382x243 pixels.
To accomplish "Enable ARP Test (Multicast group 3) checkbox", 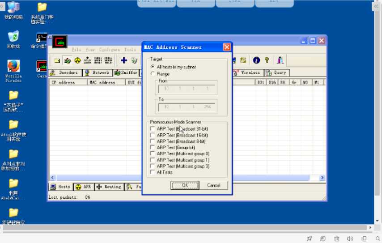I will point(153,166).
